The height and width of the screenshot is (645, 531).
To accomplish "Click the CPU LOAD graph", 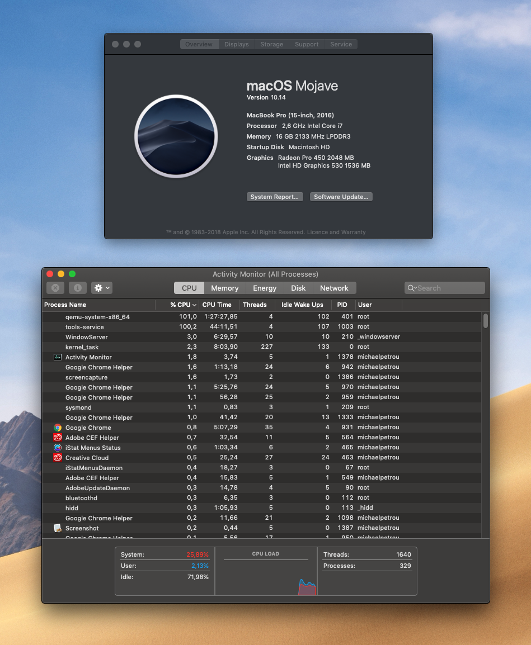I will 266,572.
